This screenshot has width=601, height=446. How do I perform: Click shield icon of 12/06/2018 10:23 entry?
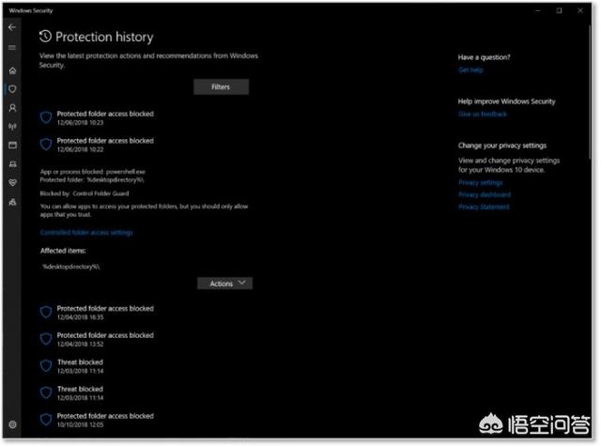pos(46,117)
